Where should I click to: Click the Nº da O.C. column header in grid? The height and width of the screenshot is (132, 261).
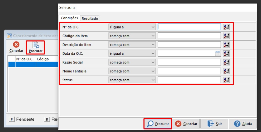pyautogui.click(x=26, y=59)
